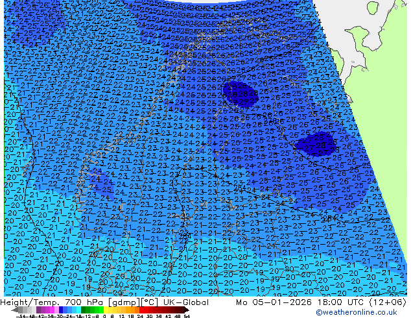Click the "18:00 UTC" time label
The image size is (411, 318).
click(342, 302)
